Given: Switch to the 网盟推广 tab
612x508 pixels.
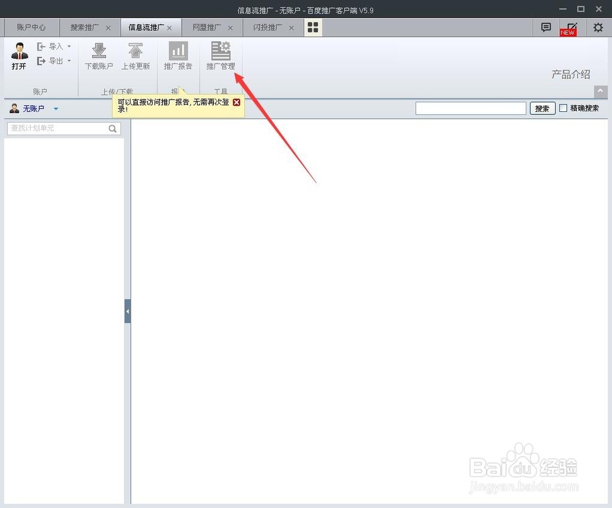Looking at the screenshot, I should coord(207,28).
